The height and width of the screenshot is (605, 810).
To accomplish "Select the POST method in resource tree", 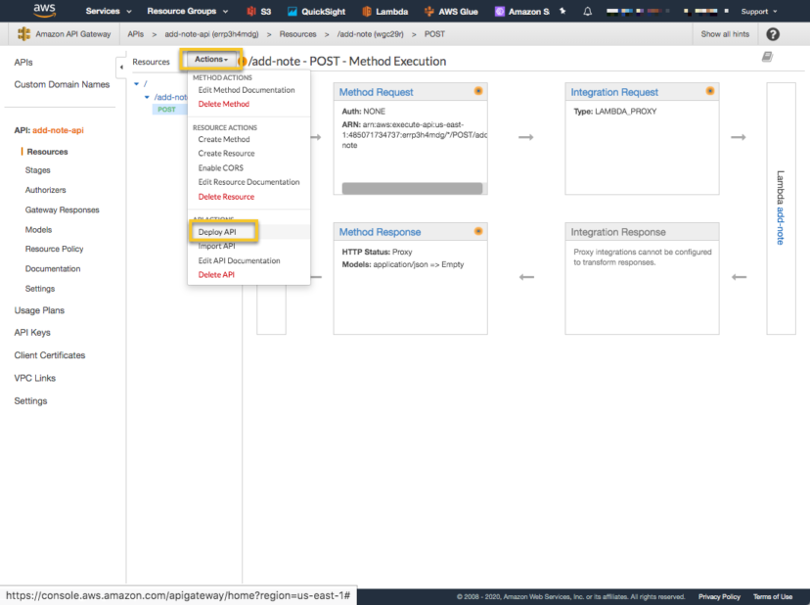I will coord(168,110).
